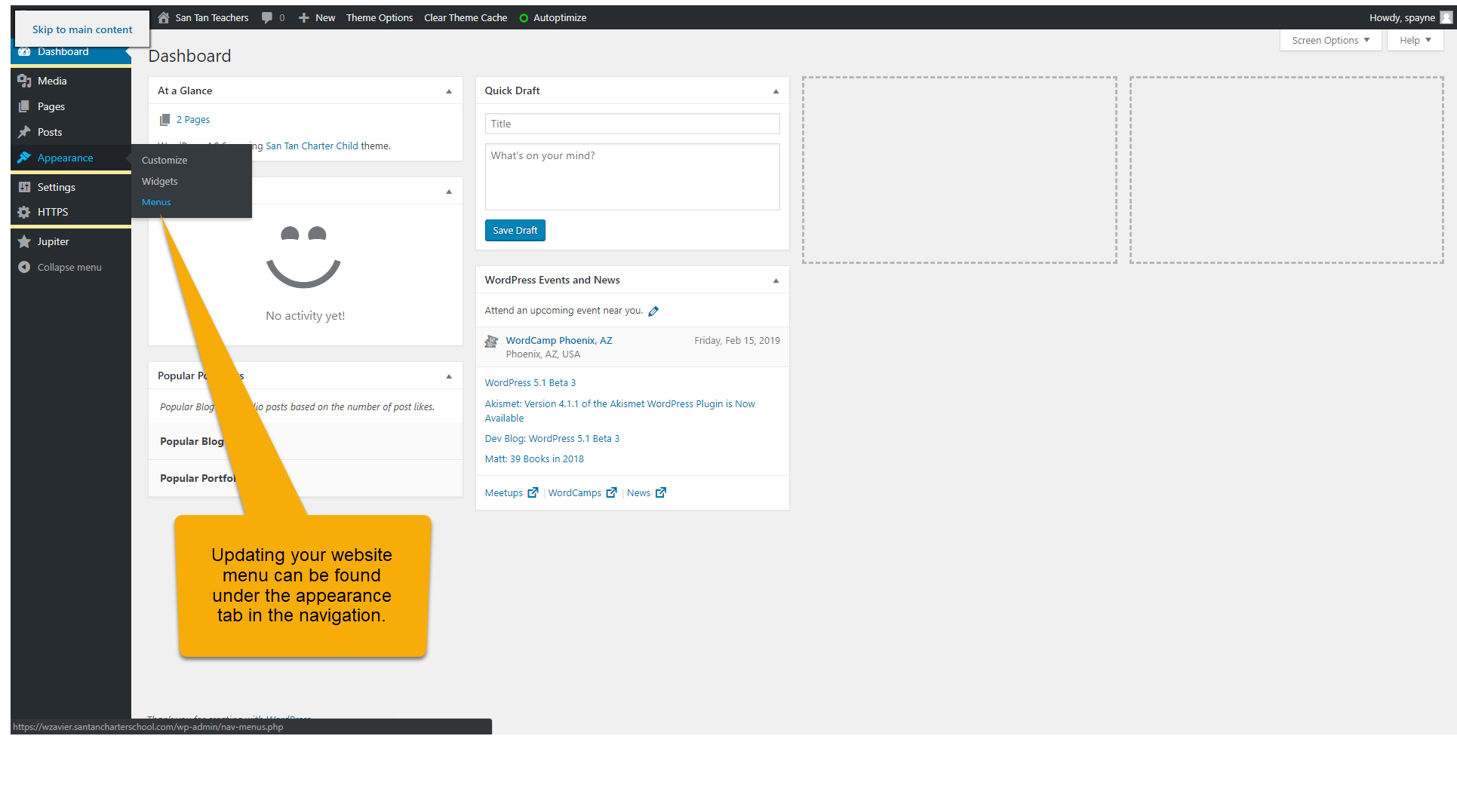This screenshot has height=785, width=1457.
Task: Click the external link icon after News
Action: pyautogui.click(x=661, y=492)
